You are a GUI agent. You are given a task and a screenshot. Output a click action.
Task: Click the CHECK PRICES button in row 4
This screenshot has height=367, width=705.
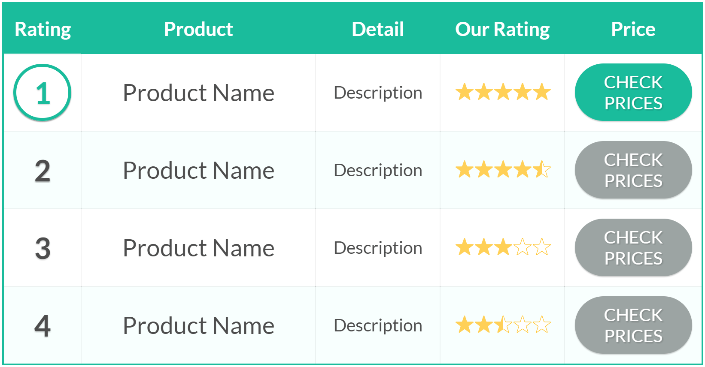pos(633,325)
